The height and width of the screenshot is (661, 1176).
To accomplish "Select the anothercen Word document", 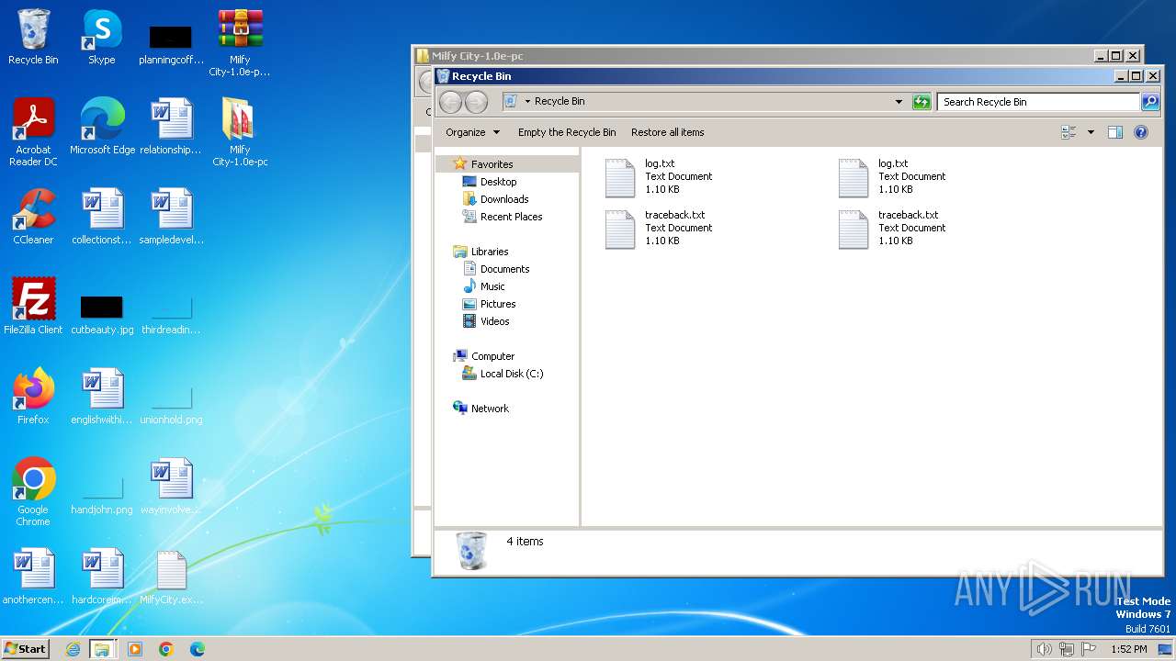I will 33,577.
